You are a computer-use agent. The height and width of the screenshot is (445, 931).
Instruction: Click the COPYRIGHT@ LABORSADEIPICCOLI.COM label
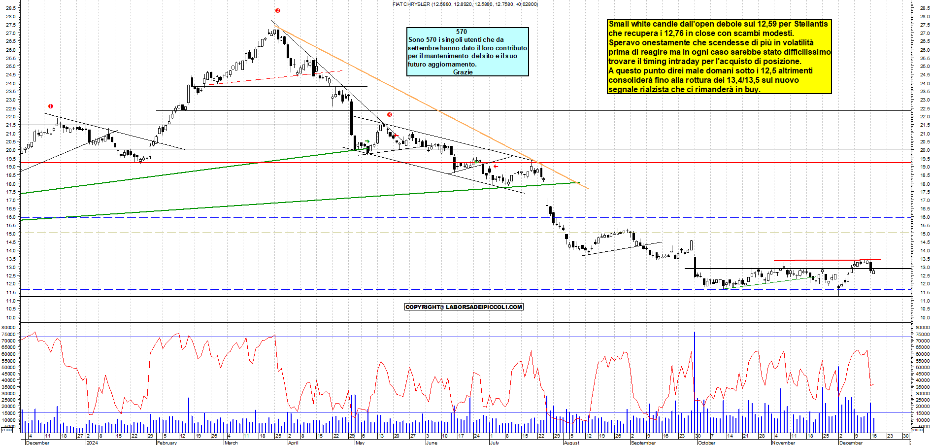pos(464,307)
